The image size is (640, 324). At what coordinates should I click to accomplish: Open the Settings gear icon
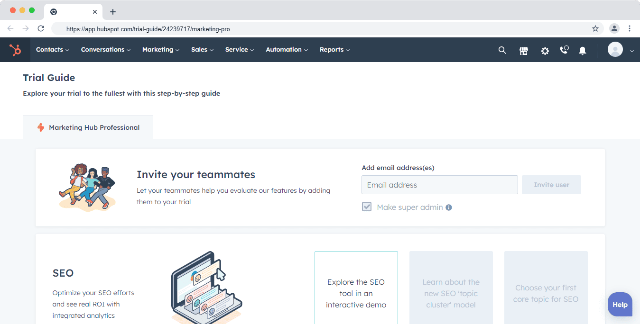tap(545, 50)
